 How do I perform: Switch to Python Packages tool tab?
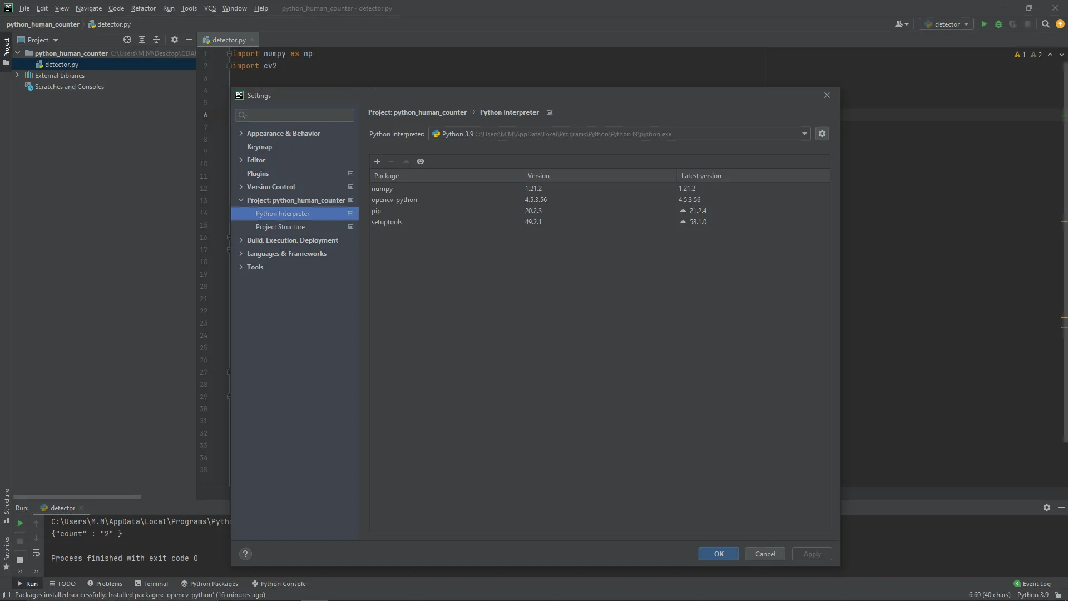tap(209, 584)
